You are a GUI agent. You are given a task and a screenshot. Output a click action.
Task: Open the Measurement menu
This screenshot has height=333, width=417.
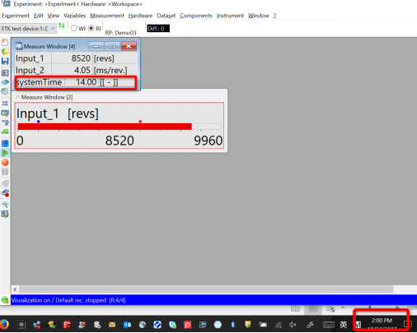(x=107, y=16)
